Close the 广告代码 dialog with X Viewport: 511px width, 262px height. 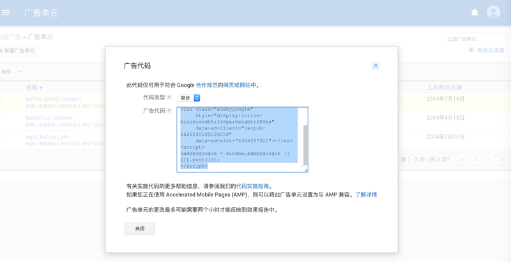click(376, 66)
